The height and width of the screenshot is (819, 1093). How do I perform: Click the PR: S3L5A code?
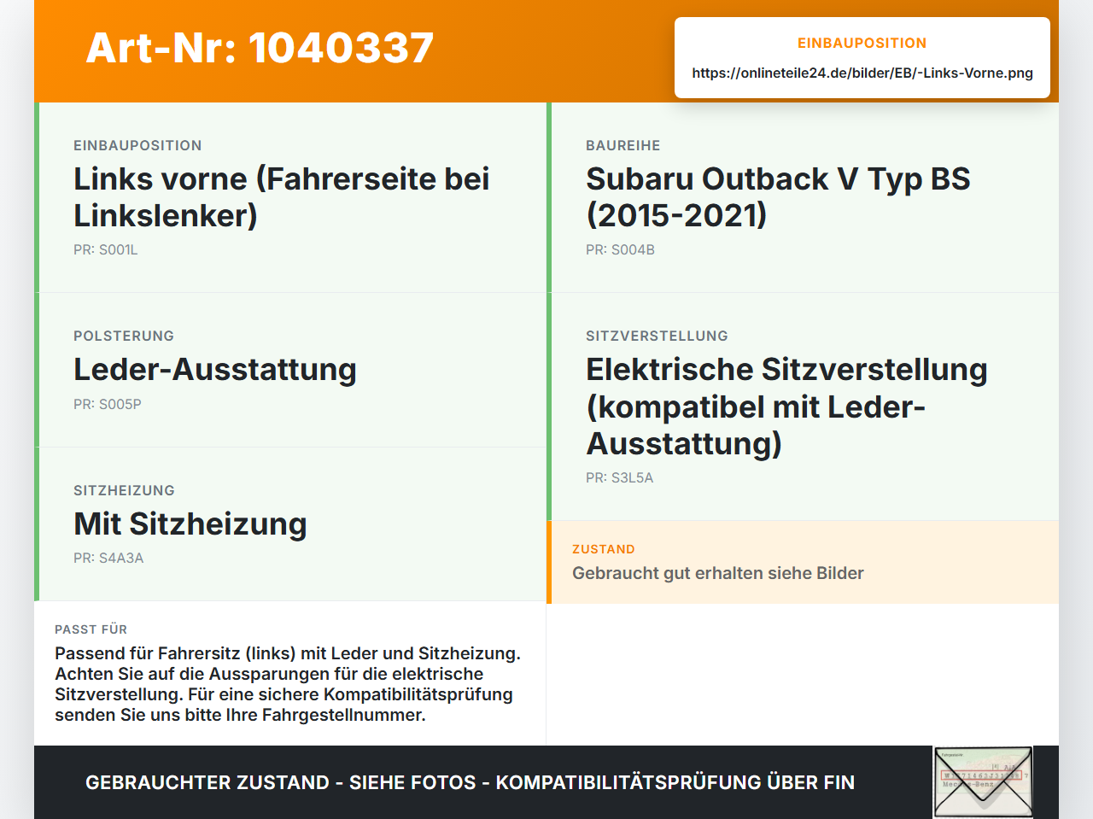point(619,478)
